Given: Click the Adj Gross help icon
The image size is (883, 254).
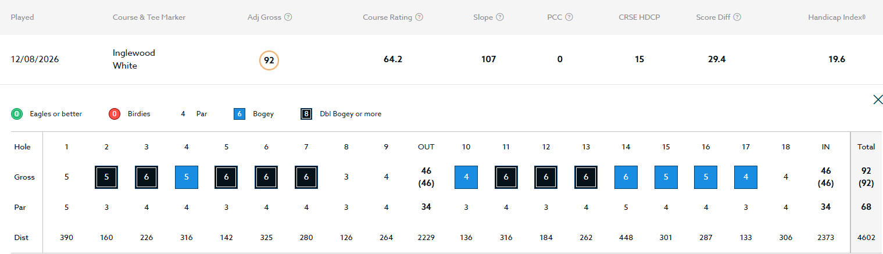Looking at the screenshot, I should pyautogui.click(x=288, y=17).
